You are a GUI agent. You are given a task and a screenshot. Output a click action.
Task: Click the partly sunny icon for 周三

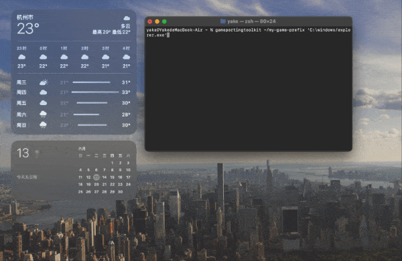[x=44, y=82]
